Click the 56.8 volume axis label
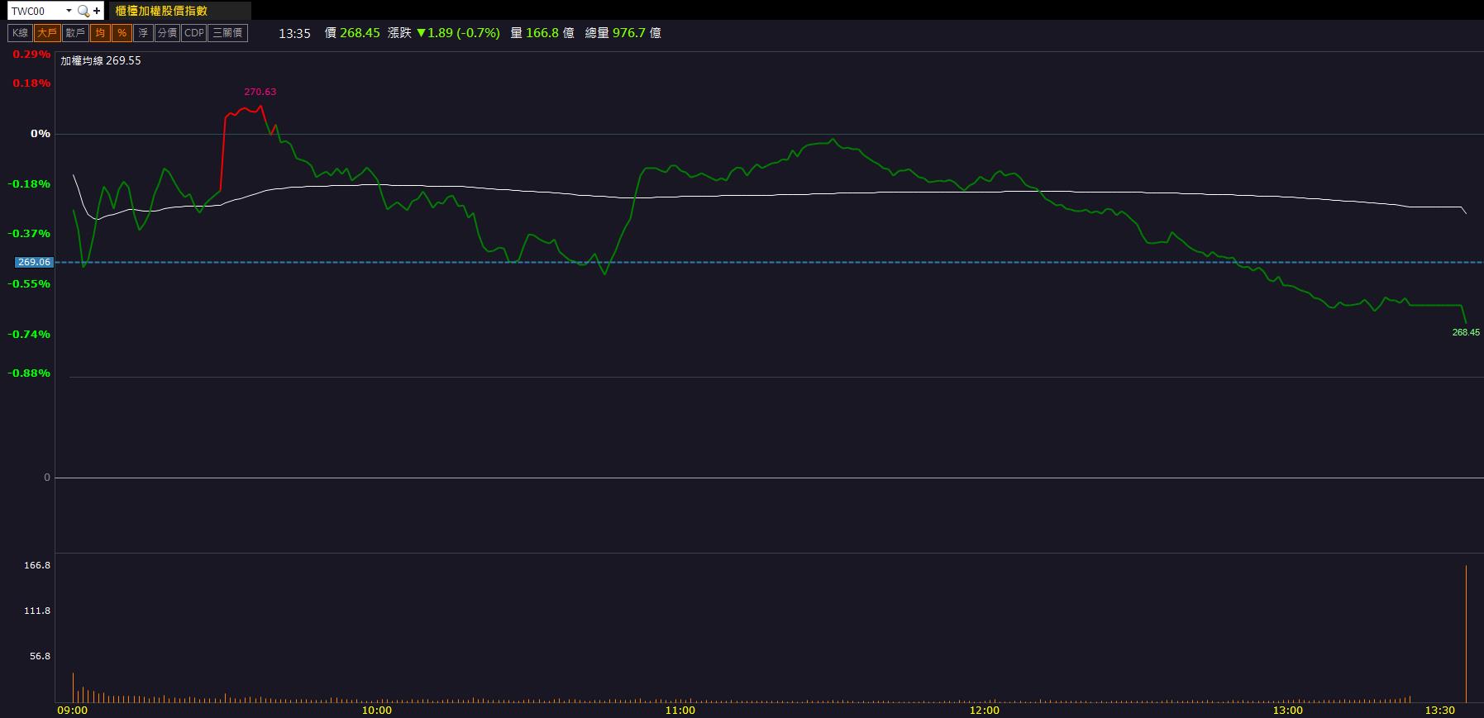Image resolution: width=1484 pixels, height=718 pixels. [x=41, y=657]
